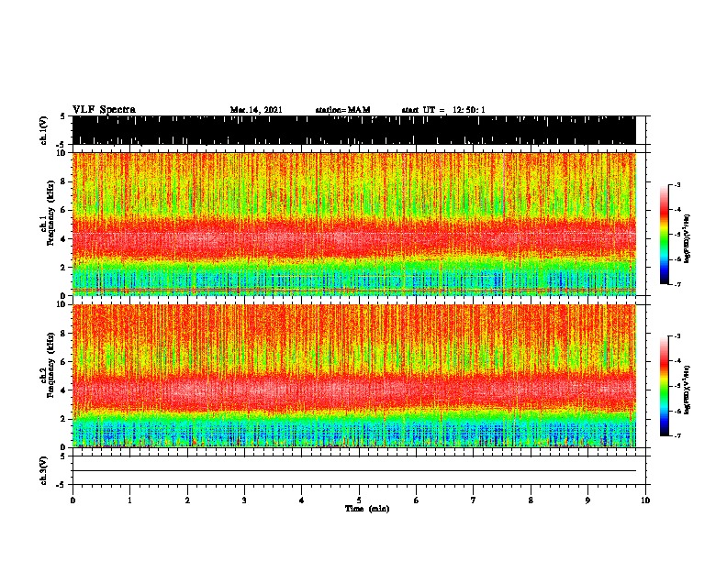Select the ch.1 "Frequency (kHz)" axis label
The image size is (727, 561).
tap(50, 213)
